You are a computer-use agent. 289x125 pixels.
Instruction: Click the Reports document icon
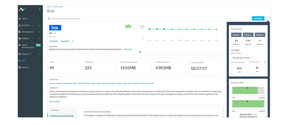point(19,67)
